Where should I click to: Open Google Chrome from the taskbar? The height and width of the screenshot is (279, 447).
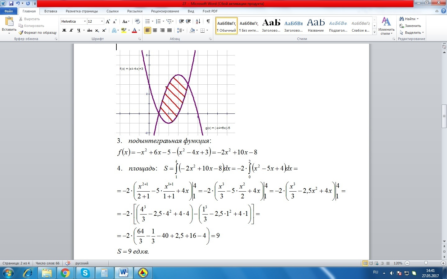pos(65,273)
